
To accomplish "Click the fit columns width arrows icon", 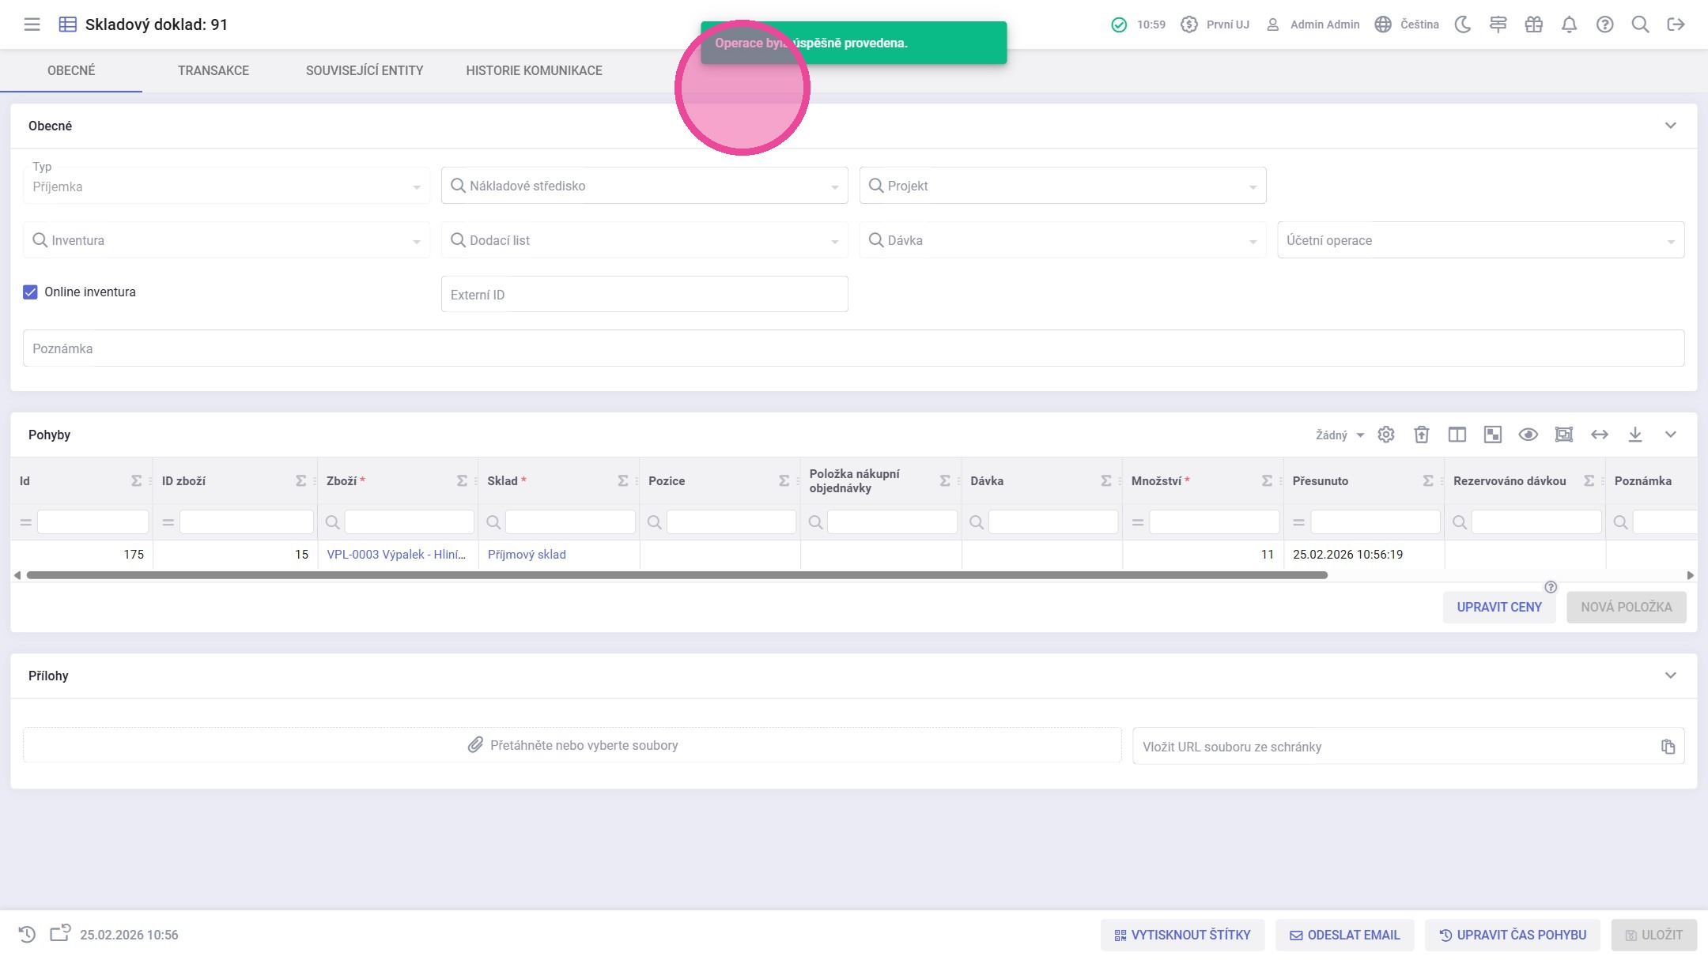I will click(x=1599, y=435).
